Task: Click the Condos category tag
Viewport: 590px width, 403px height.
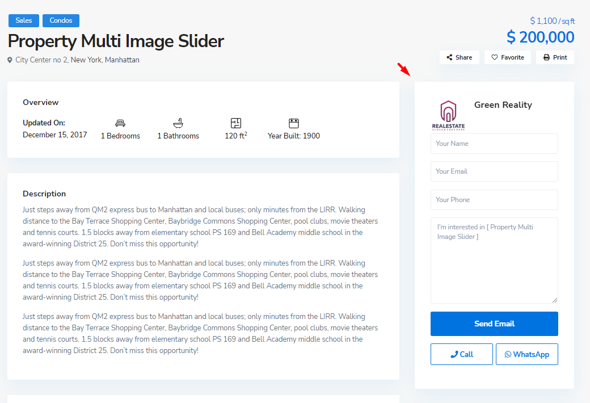Action: point(61,20)
